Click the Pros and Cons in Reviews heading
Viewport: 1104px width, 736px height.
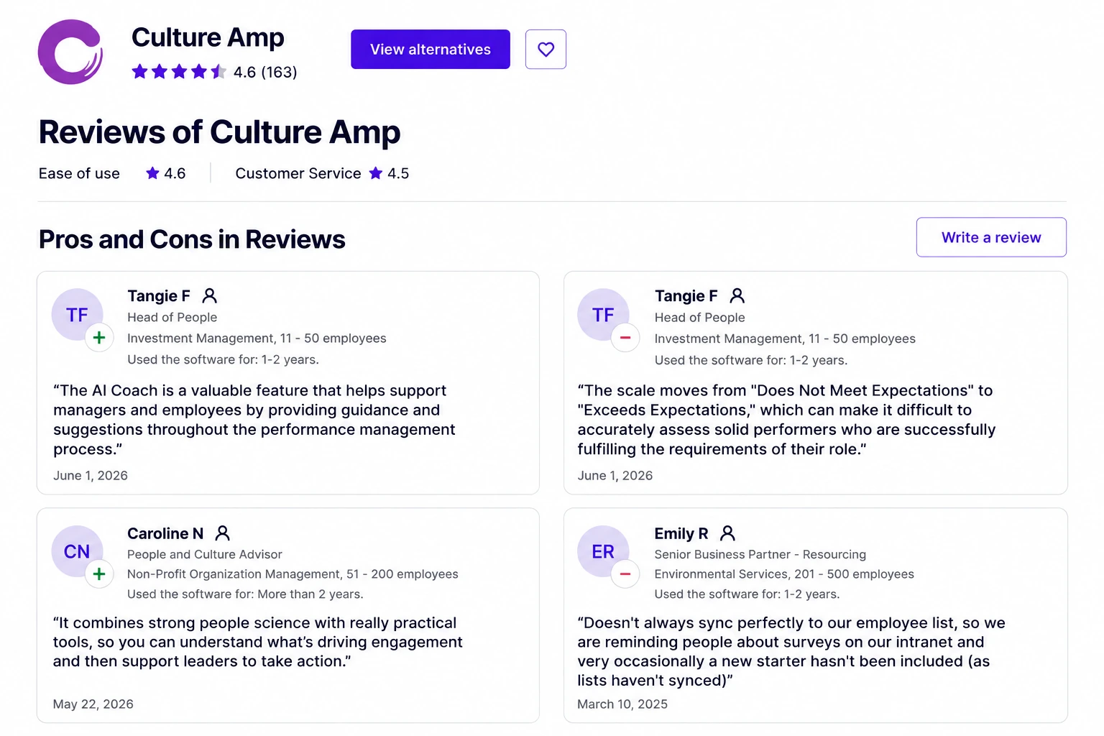192,239
